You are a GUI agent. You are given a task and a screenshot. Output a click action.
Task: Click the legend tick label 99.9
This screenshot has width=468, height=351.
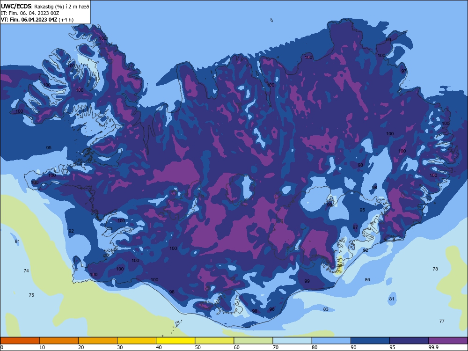coord(433,347)
